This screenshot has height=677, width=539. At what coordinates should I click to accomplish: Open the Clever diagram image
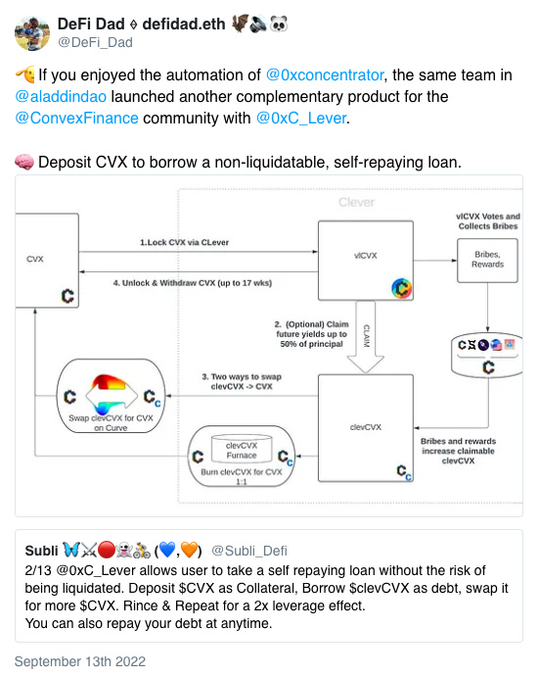point(269,346)
